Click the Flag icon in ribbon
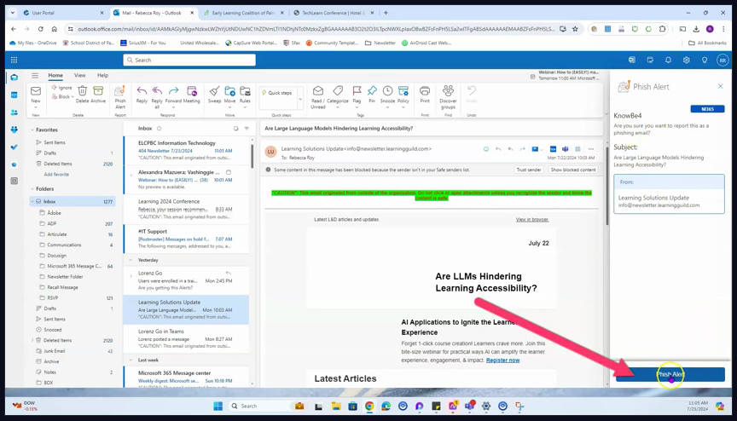The height and width of the screenshot is (421, 737). 357,90
